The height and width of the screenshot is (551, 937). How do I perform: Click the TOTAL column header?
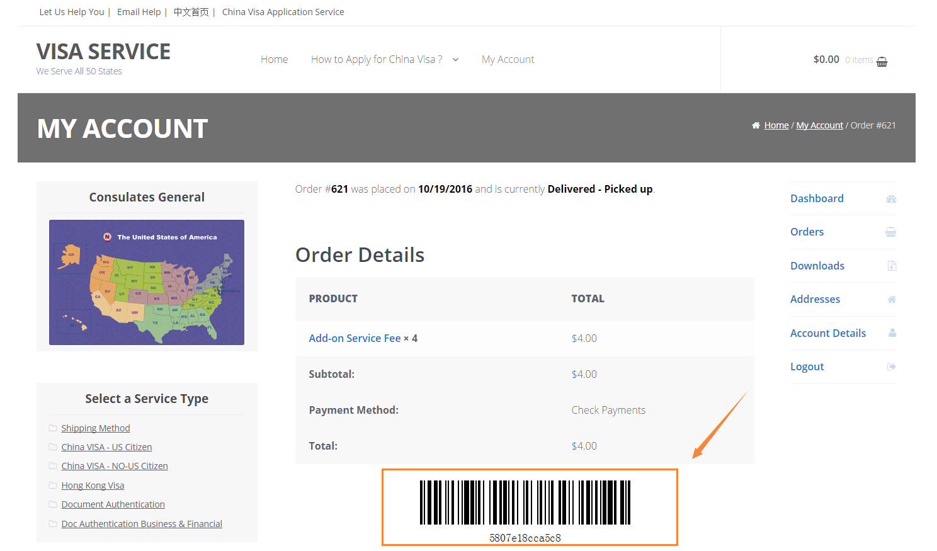tap(588, 298)
